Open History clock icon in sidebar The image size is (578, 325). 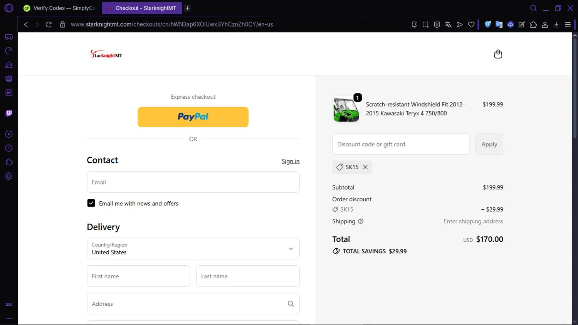click(9, 148)
